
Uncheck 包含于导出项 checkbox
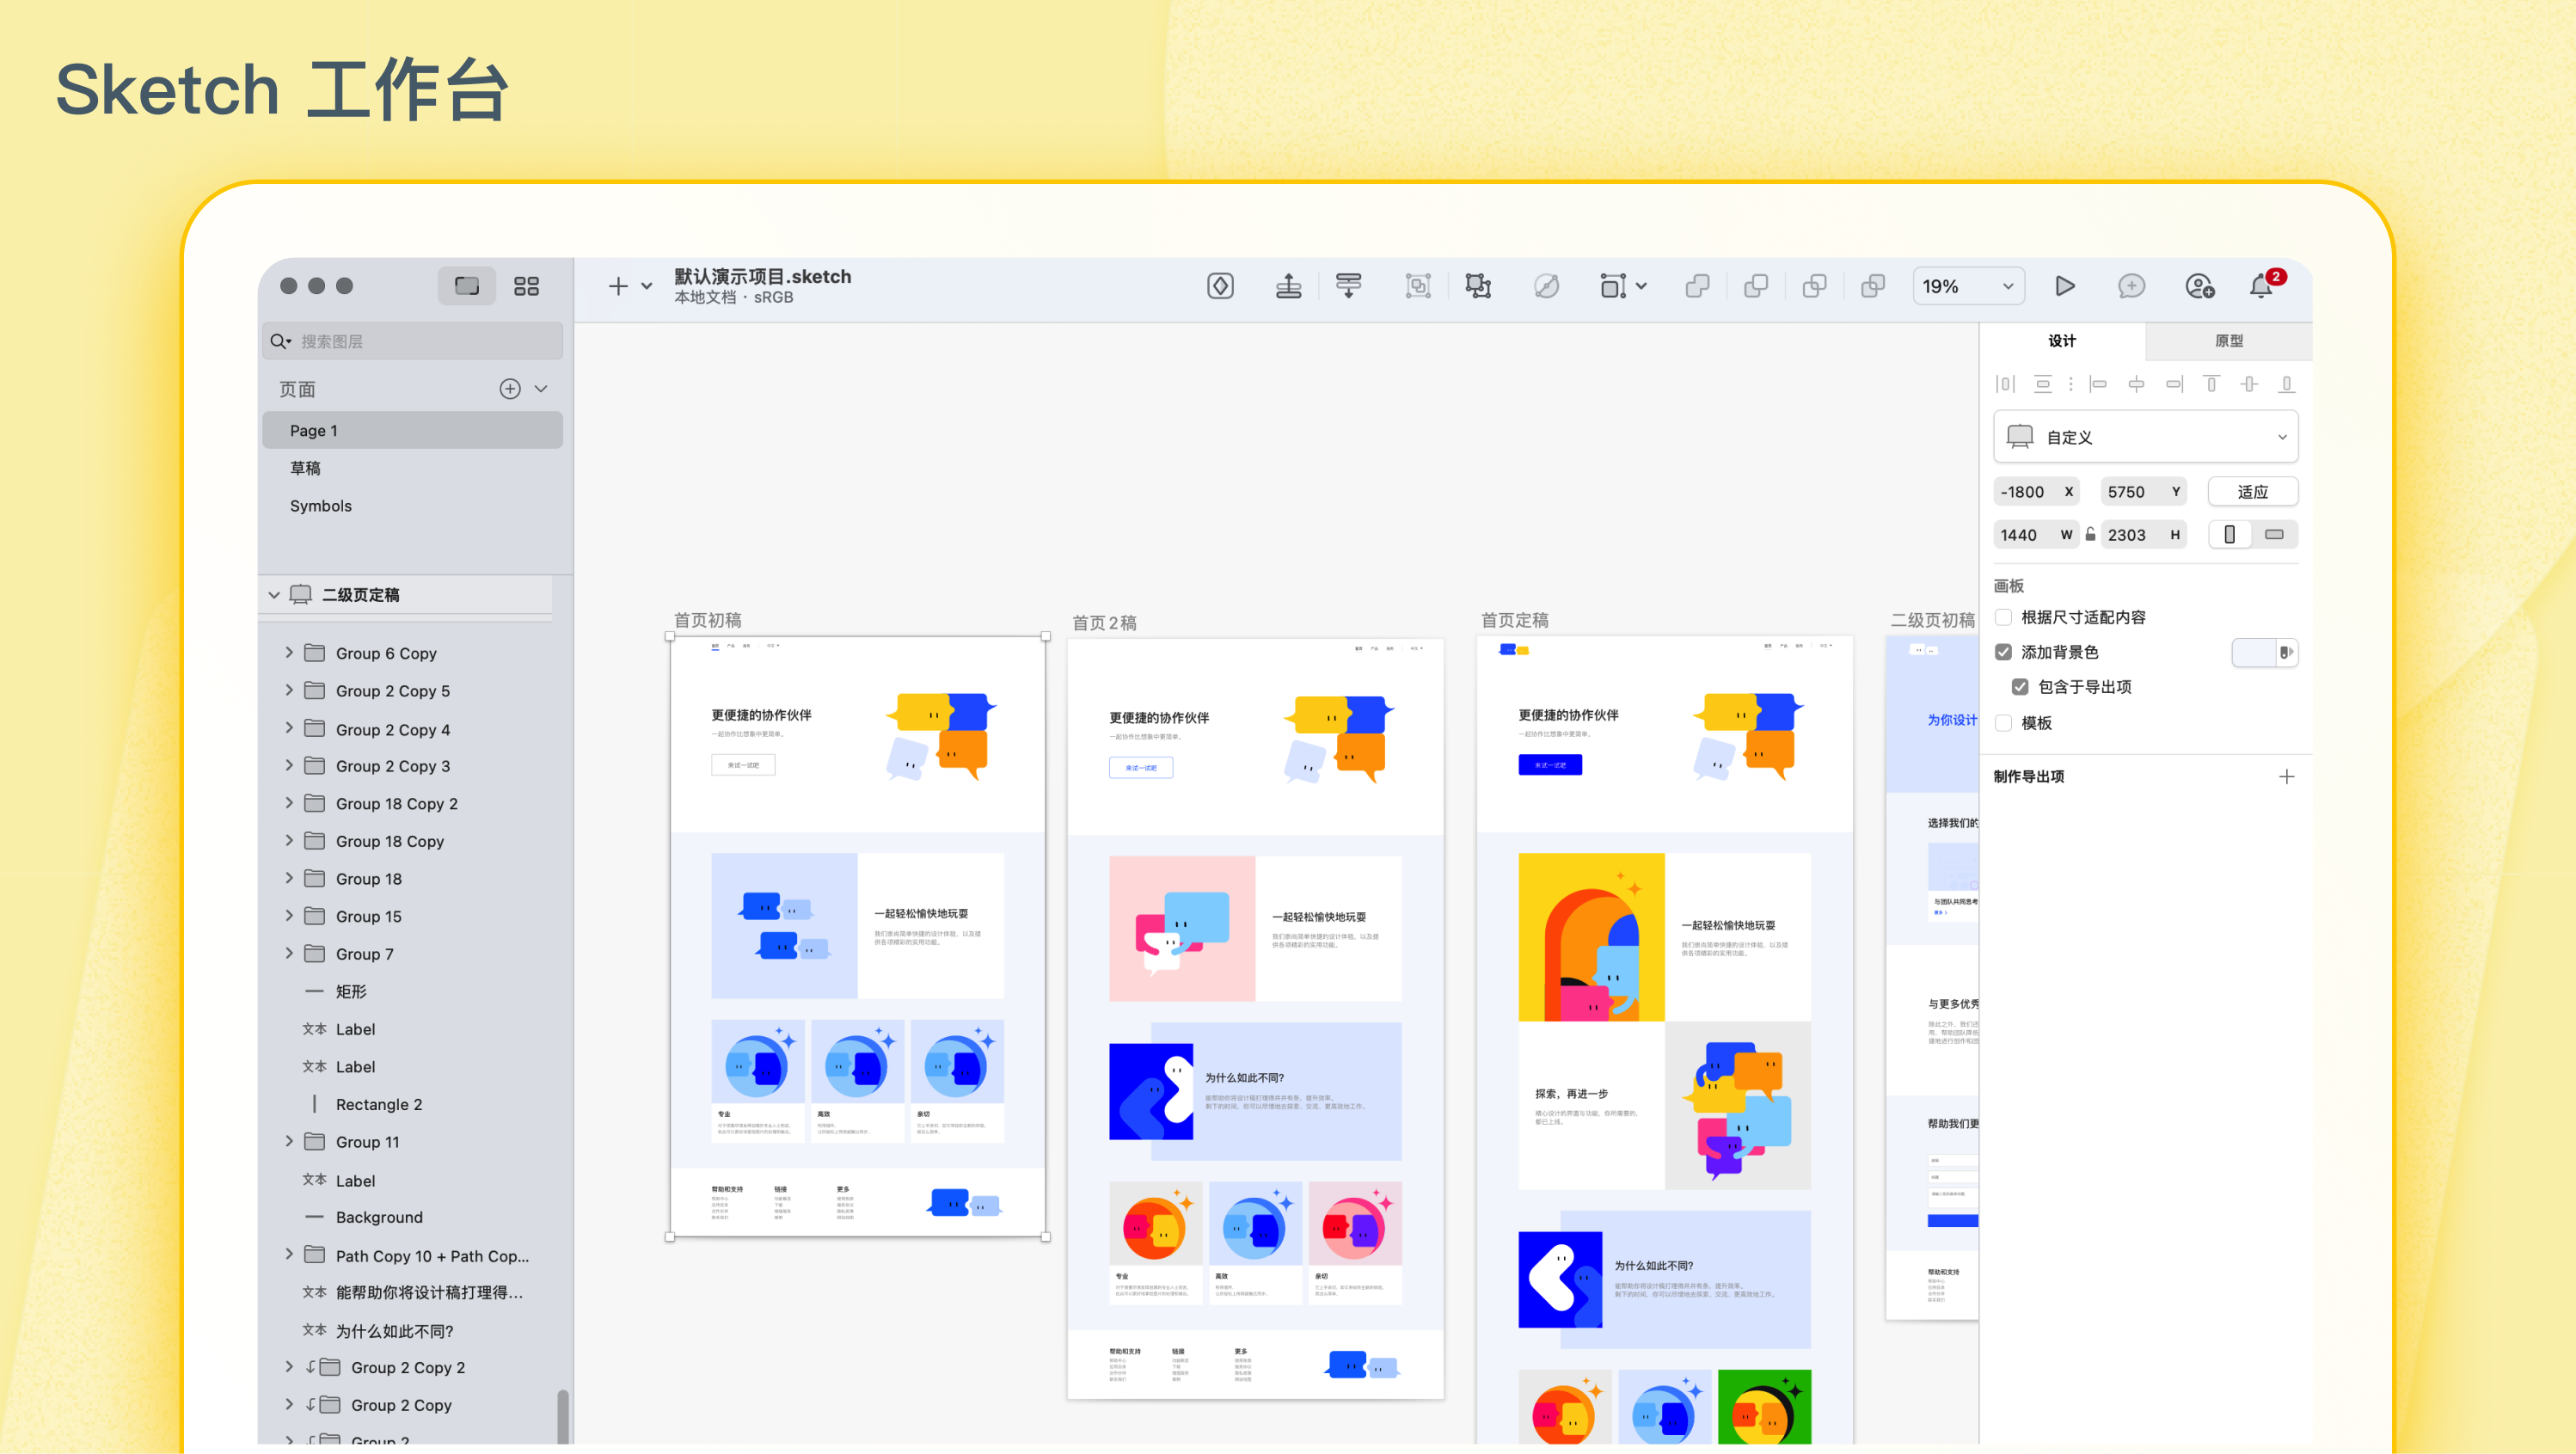coord(2020,687)
